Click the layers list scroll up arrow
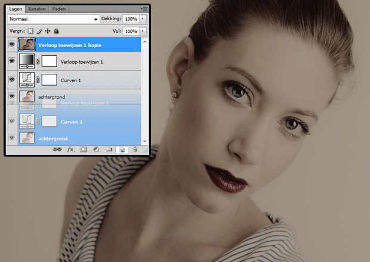The width and height of the screenshot is (370, 262). (145, 42)
